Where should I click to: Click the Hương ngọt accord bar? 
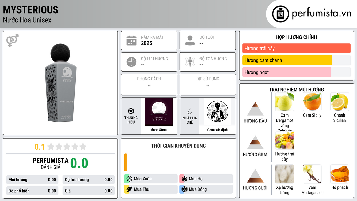[x=296, y=72]
